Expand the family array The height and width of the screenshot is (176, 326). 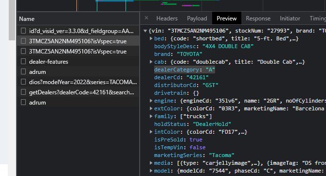151,116
